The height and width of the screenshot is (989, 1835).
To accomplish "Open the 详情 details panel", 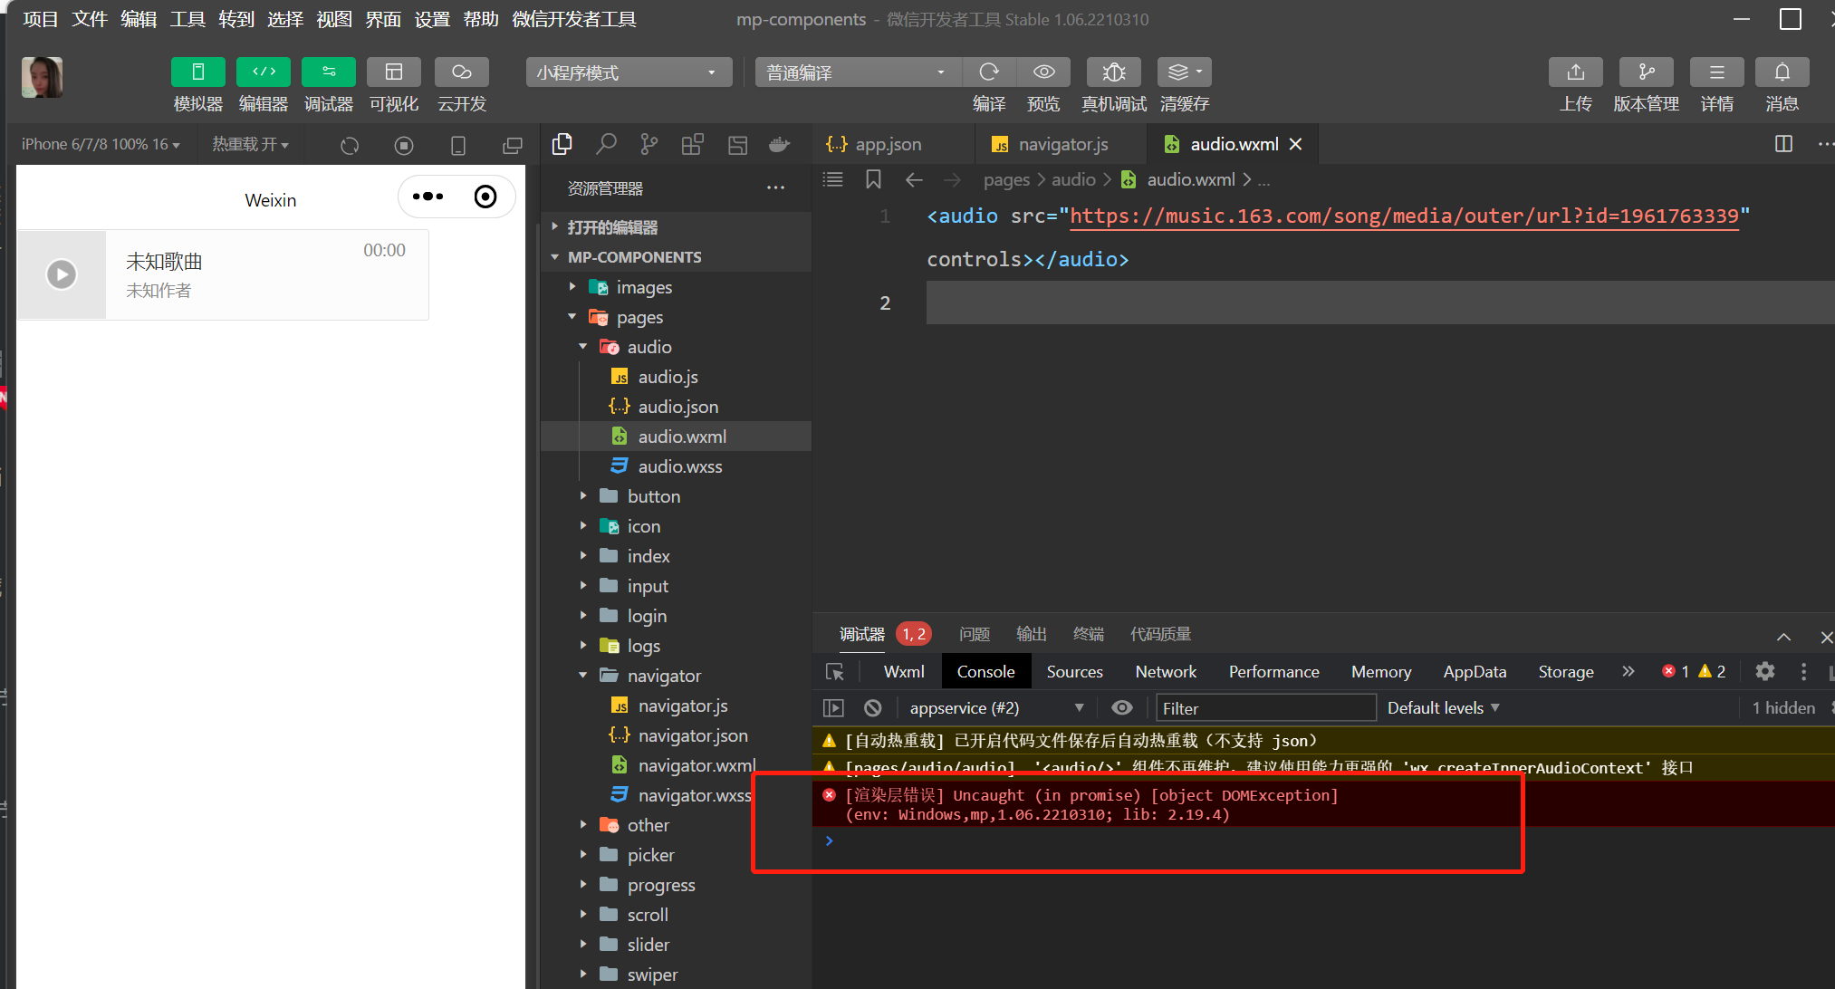I will [1716, 72].
